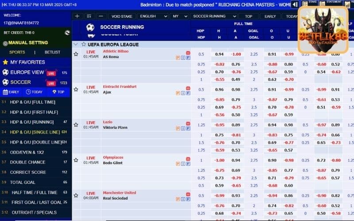This screenshot has width=354, height=221.
Task: Select the Top tab in sidebar
Action: [58, 92]
